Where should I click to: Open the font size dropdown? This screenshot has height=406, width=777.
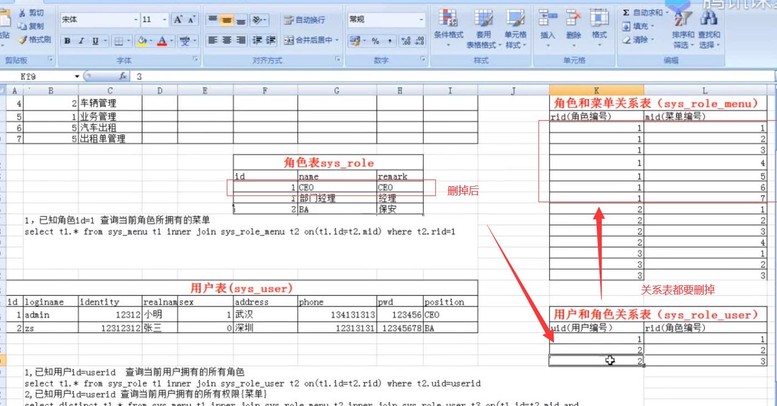[x=164, y=20]
